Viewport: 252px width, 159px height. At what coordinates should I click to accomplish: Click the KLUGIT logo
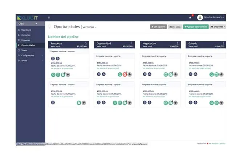(x=28, y=18)
